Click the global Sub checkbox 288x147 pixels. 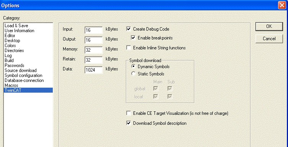[x=170, y=89]
